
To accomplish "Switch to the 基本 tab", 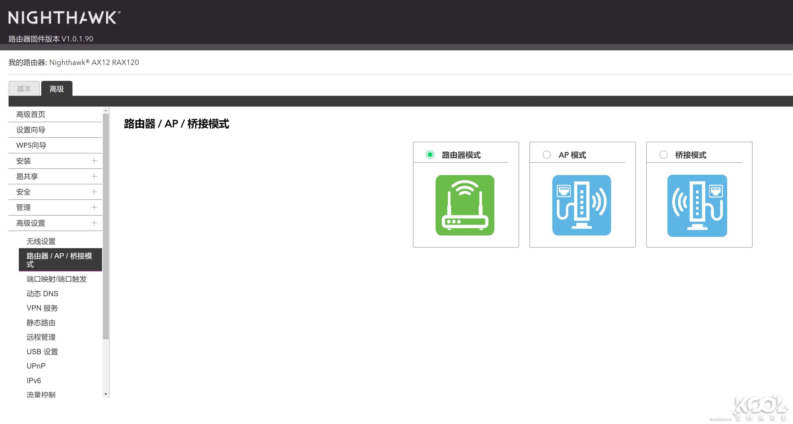I will click(24, 89).
